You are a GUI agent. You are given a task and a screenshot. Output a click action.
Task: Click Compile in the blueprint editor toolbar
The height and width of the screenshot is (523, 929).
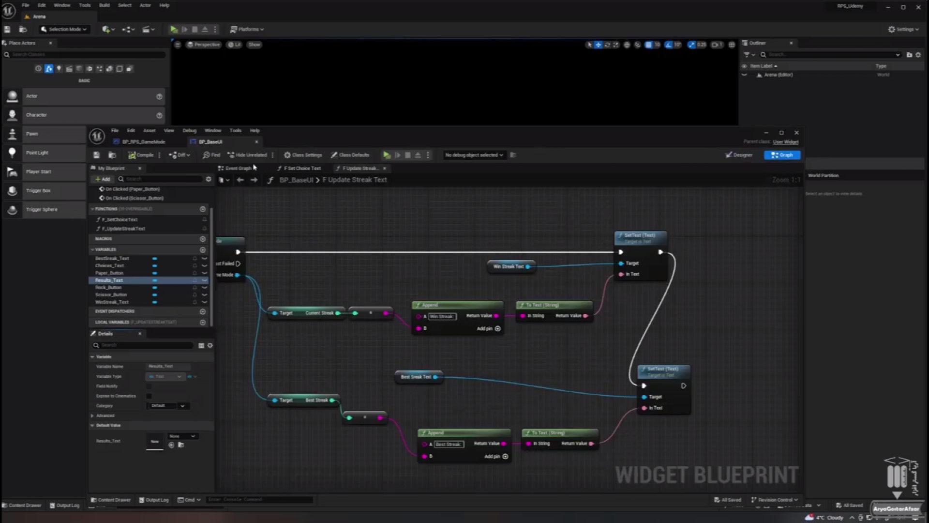141,155
